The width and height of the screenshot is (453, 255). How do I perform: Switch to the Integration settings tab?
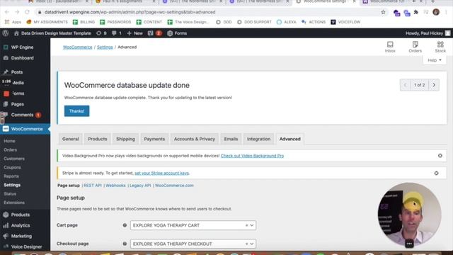[x=258, y=139]
